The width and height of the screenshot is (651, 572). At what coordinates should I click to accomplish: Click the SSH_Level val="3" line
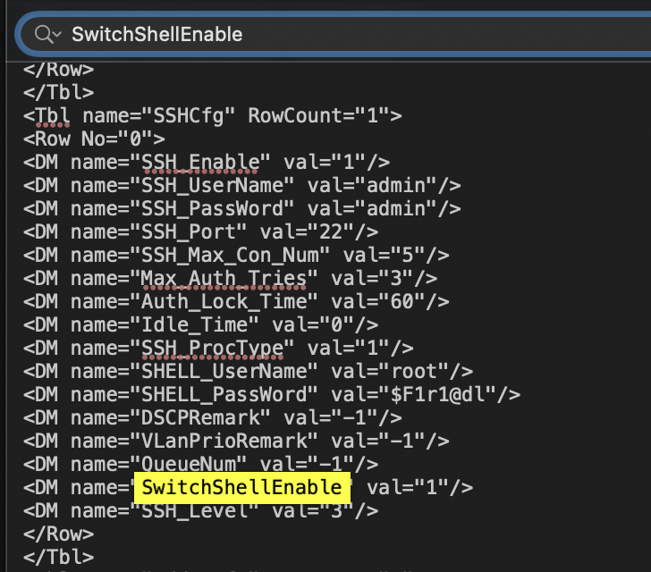(x=200, y=510)
